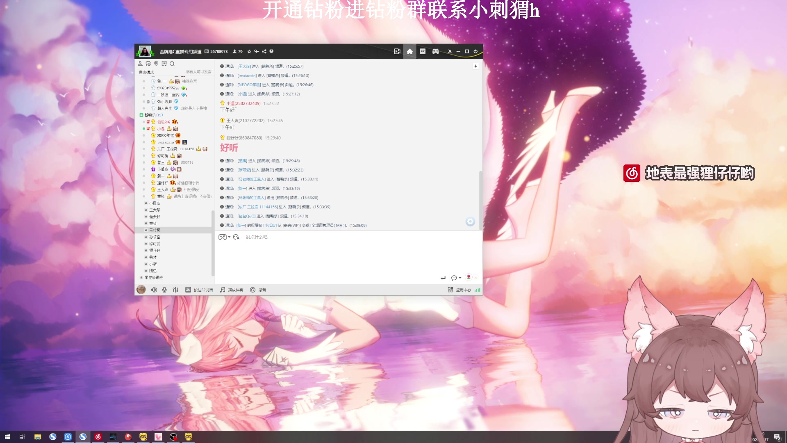This screenshot has height=443, width=787.
Task: Mute the speaker in the bottom toolbar
Action: (154, 290)
